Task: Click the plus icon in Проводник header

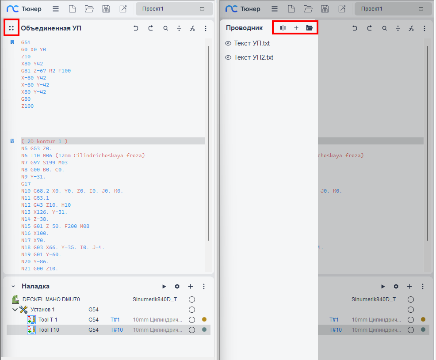Action: coord(296,28)
